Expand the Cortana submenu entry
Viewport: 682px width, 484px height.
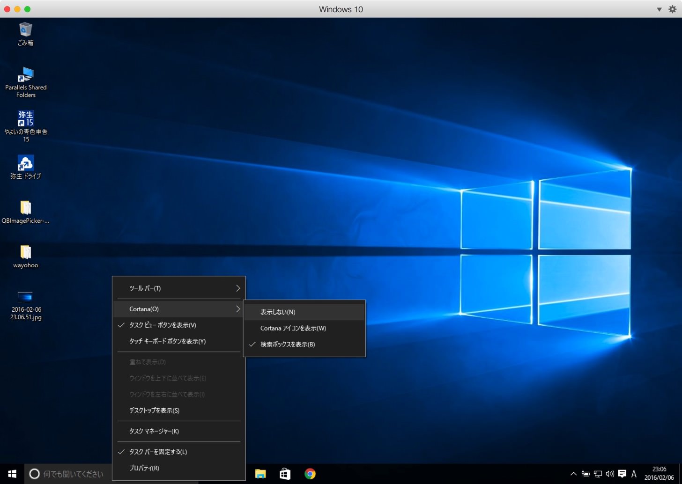[179, 309]
